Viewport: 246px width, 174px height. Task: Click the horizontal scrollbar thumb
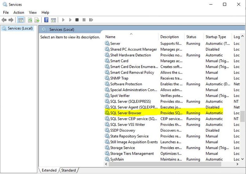165,164
